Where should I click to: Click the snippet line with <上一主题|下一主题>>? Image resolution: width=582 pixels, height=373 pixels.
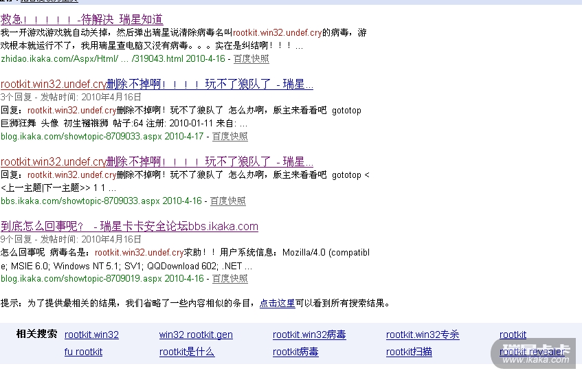[58, 188]
